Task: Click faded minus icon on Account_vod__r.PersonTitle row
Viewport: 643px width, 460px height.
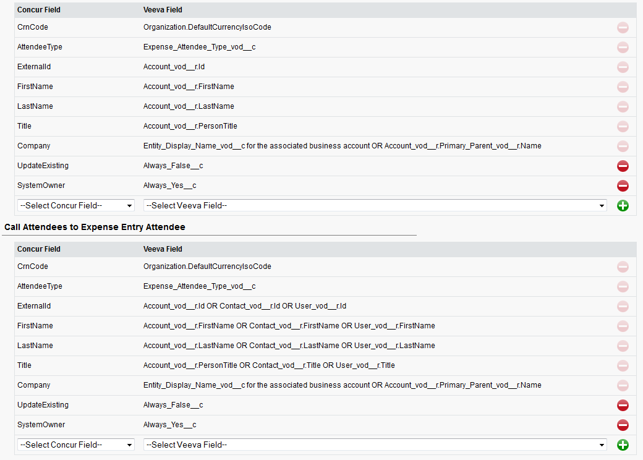Action: tap(623, 126)
